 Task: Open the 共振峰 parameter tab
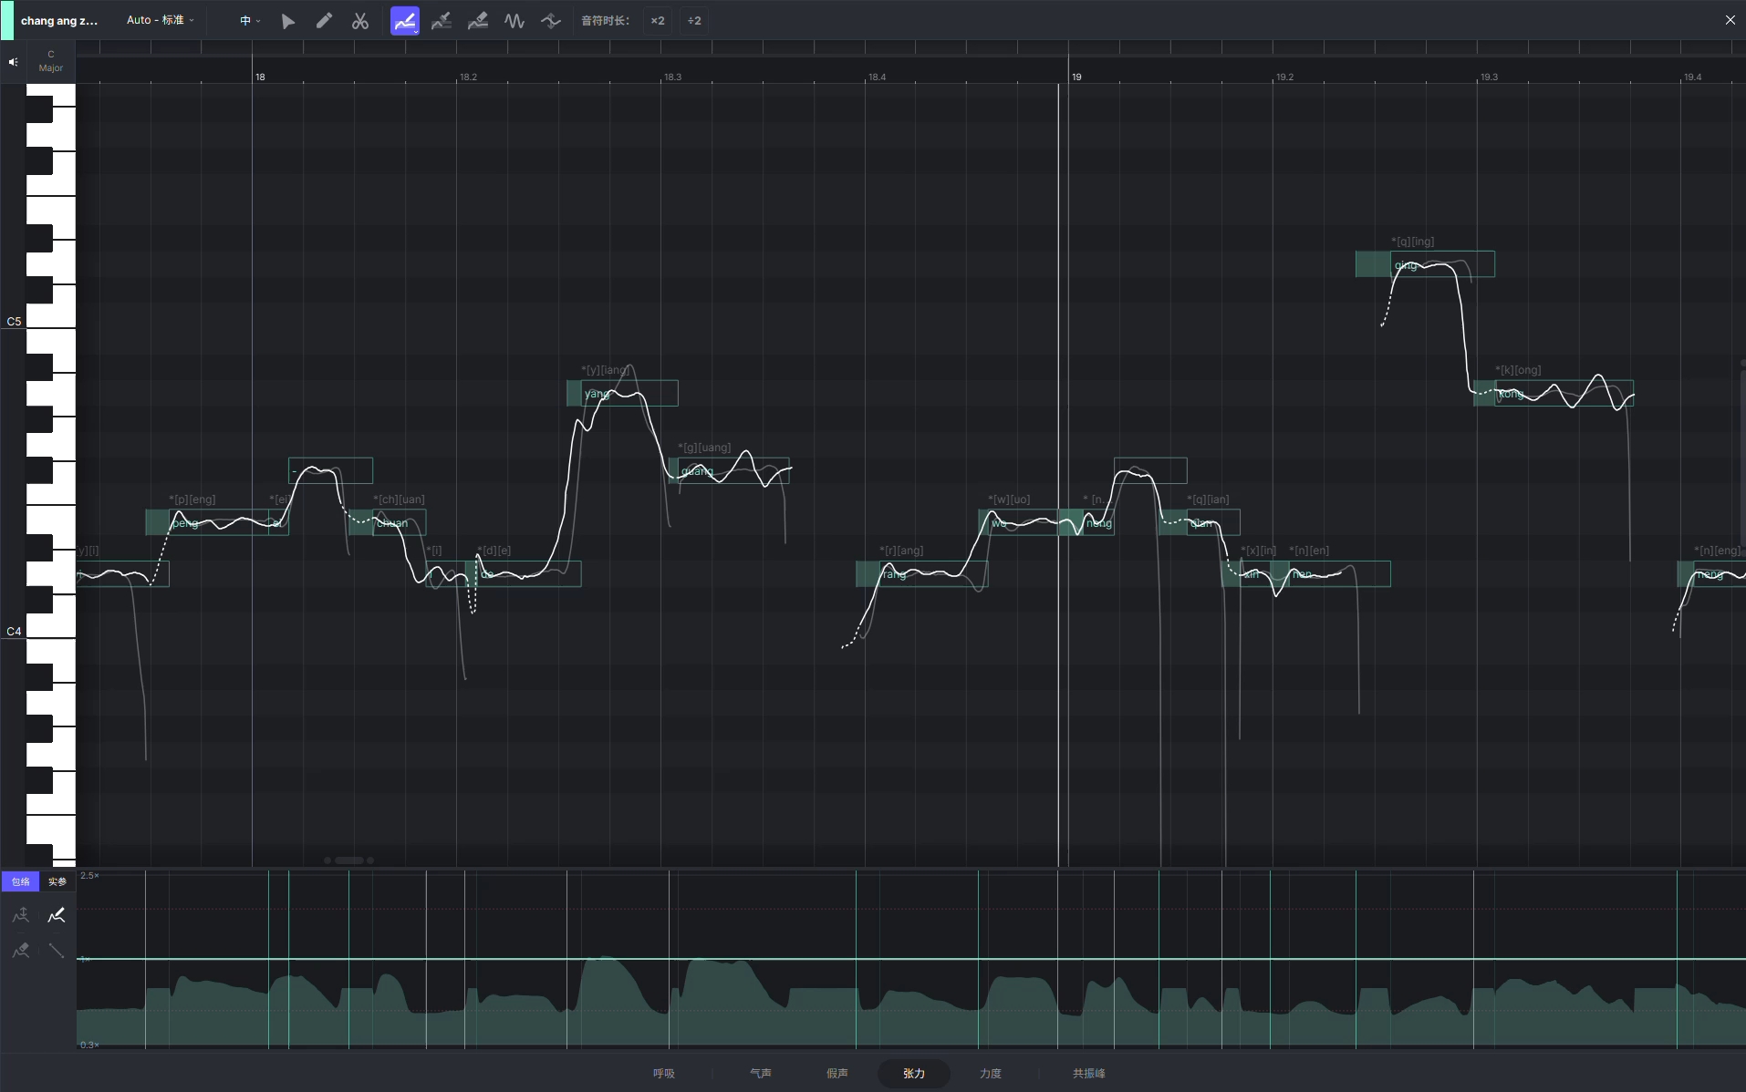tap(1089, 1074)
